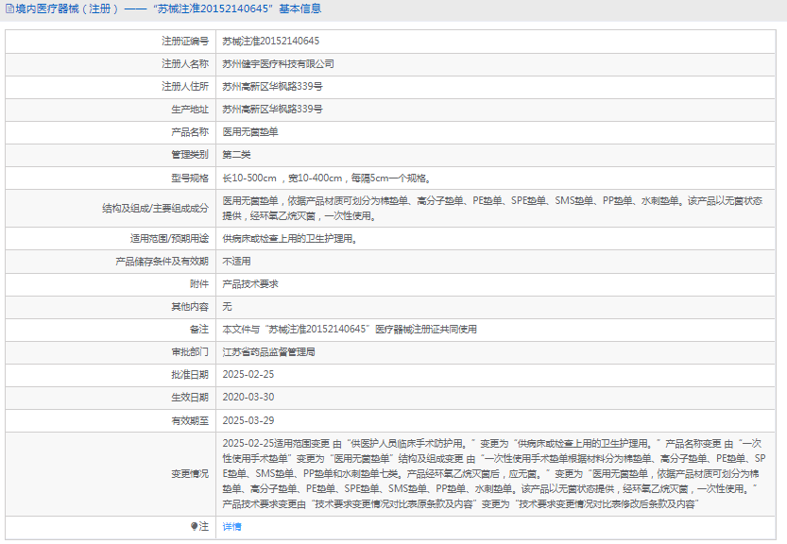787x544 pixels.
Task: Select the 备注 remark text about 共同使用
Action: [350, 330]
